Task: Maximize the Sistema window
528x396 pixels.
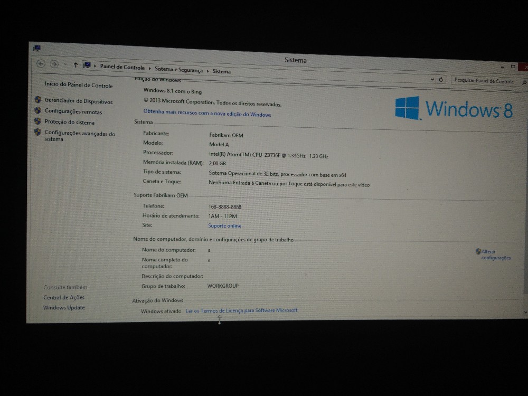Action: (513, 67)
